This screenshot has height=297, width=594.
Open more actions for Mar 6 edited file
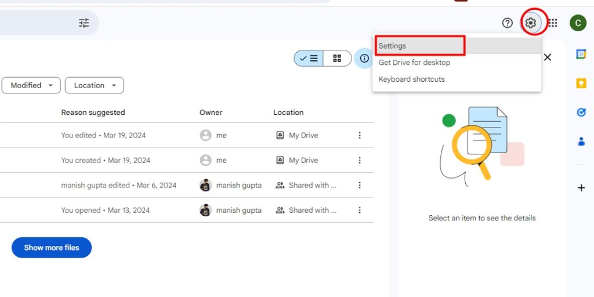coord(360,186)
